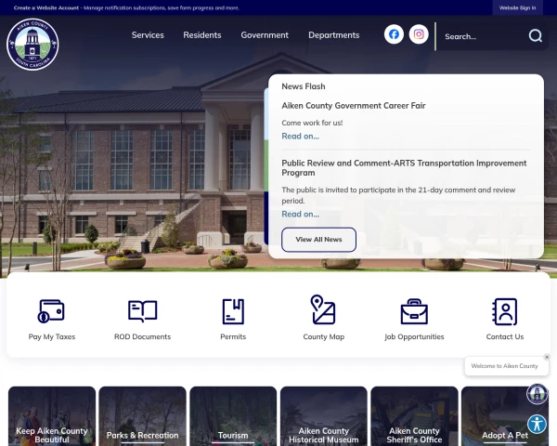Click the search magnifying glass icon
This screenshot has height=446, width=557.
(x=536, y=36)
